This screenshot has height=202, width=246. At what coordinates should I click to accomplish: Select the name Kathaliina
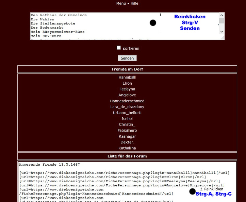click(127, 148)
